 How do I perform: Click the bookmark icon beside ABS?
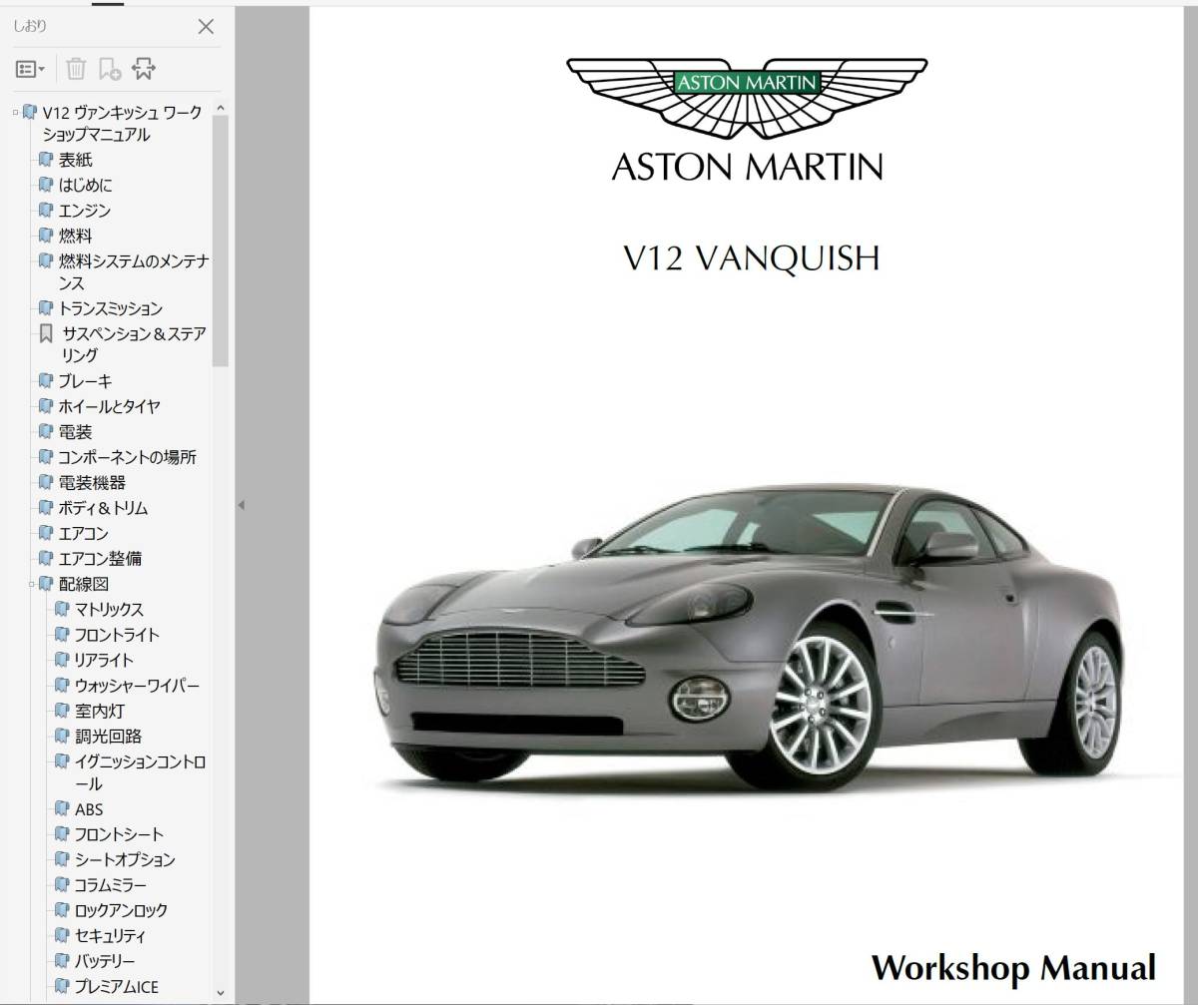click(x=62, y=809)
